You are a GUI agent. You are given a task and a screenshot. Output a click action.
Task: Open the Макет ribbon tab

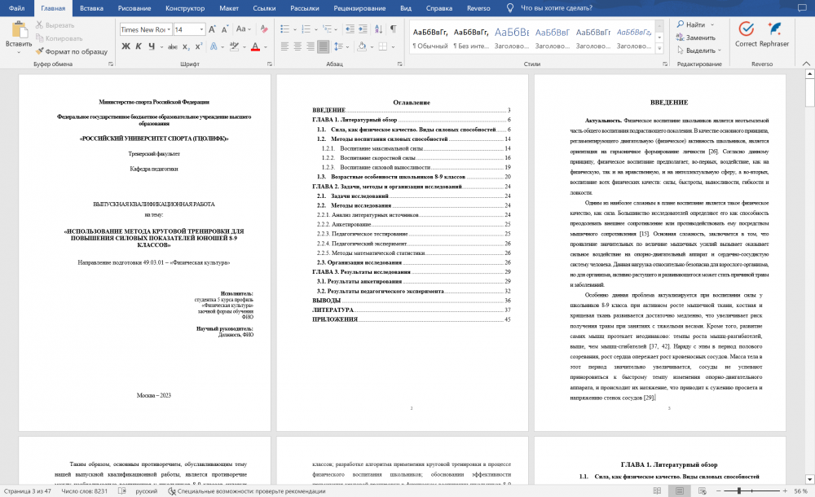pos(229,8)
